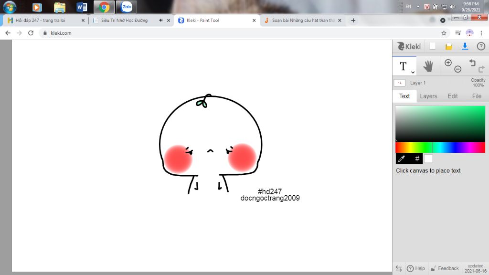Bookmark this page with the star
The height and width of the screenshot is (275, 489).
point(444,33)
